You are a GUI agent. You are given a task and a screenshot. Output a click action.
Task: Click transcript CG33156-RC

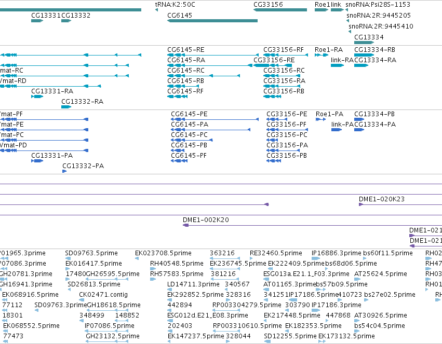tap(284, 71)
